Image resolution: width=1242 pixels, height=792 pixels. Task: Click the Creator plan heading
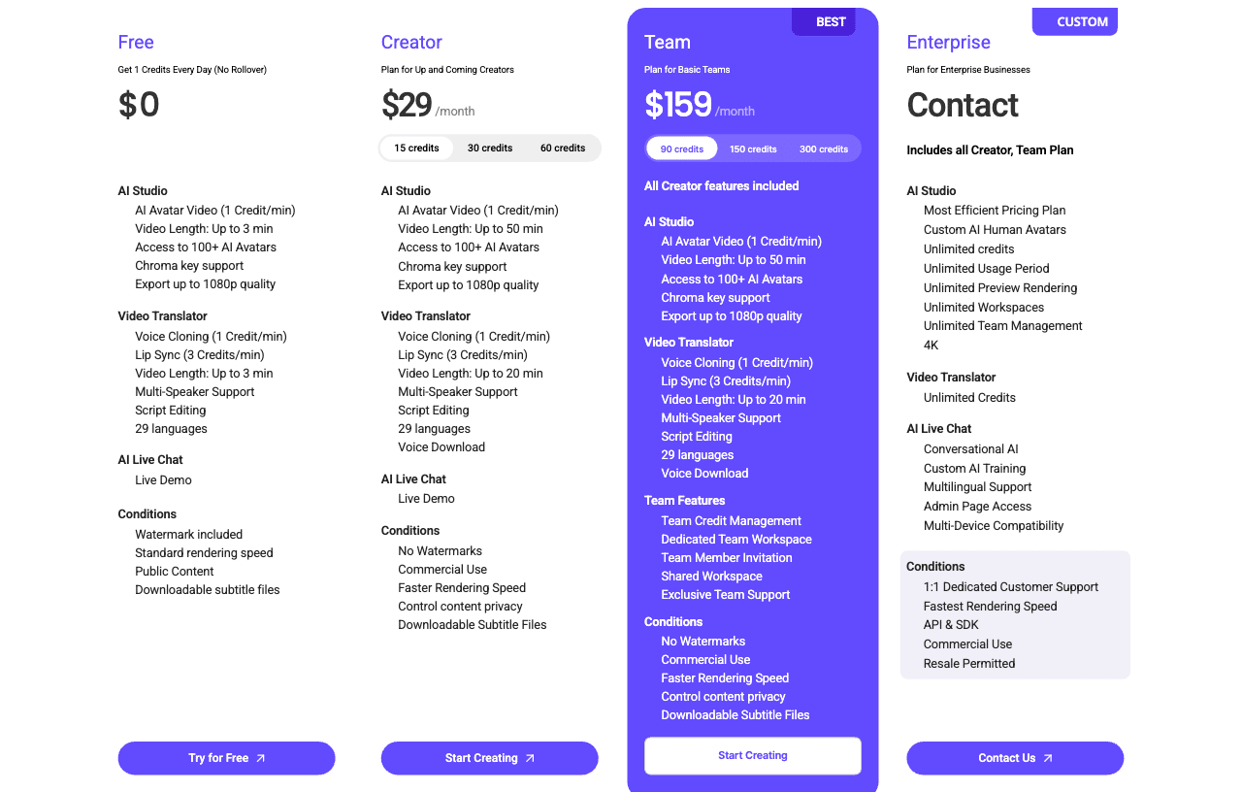pos(411,42)
